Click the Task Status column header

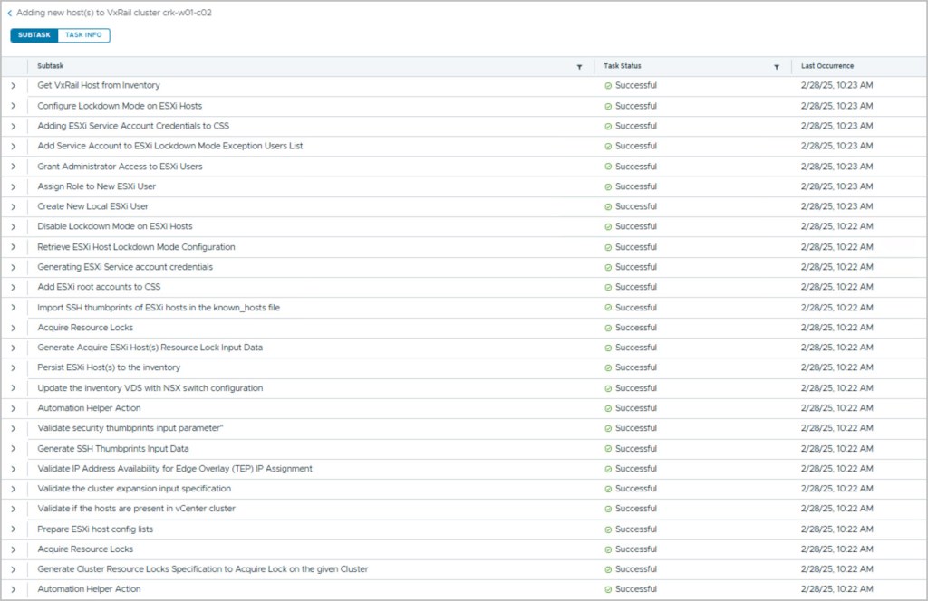pos(623,66)
